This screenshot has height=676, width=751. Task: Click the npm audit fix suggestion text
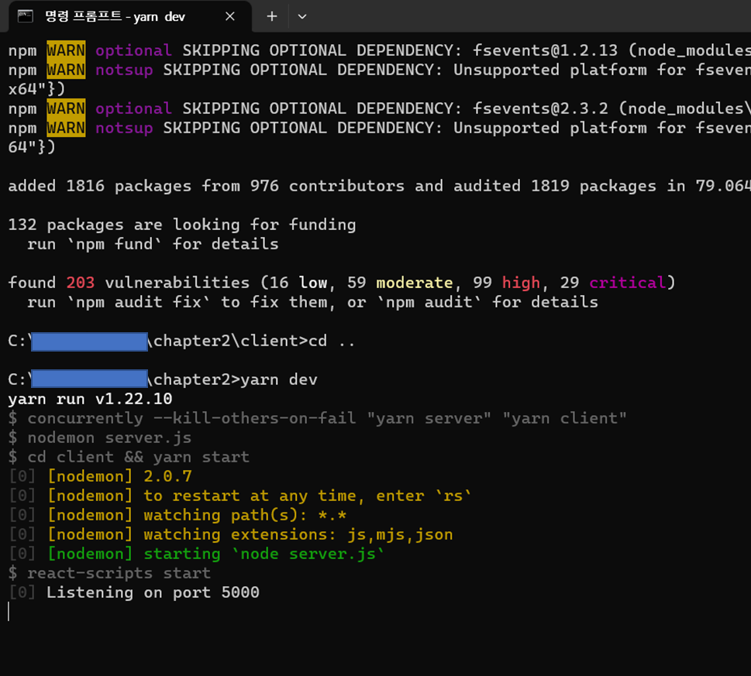point(138,302)
